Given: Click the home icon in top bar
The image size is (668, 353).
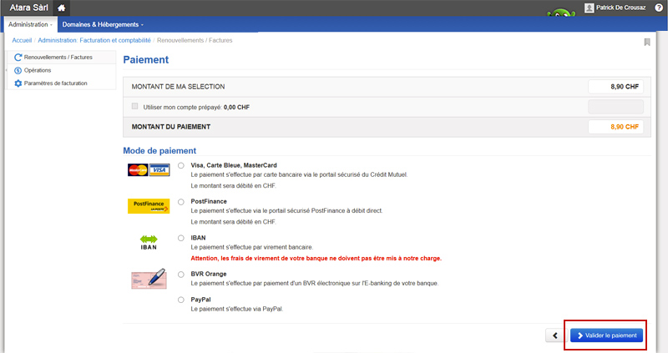Looking at the screenshot, I should coord(61,8).
